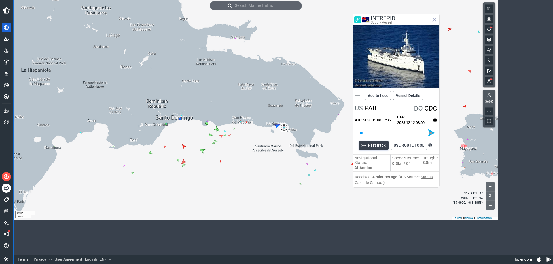Open the hamburger menu in vessel panel

[358, 95]
